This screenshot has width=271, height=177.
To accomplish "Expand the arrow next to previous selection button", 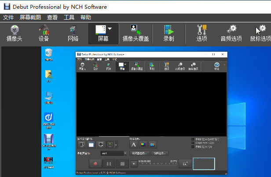I will [x=116, y=145].
